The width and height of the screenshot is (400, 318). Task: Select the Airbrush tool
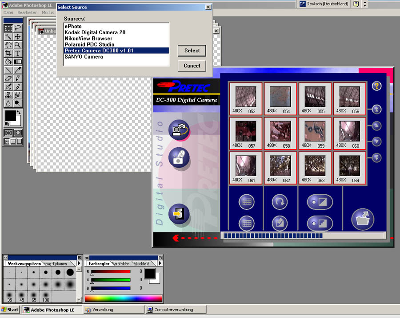pyautogui.click(x=8, y=87)
